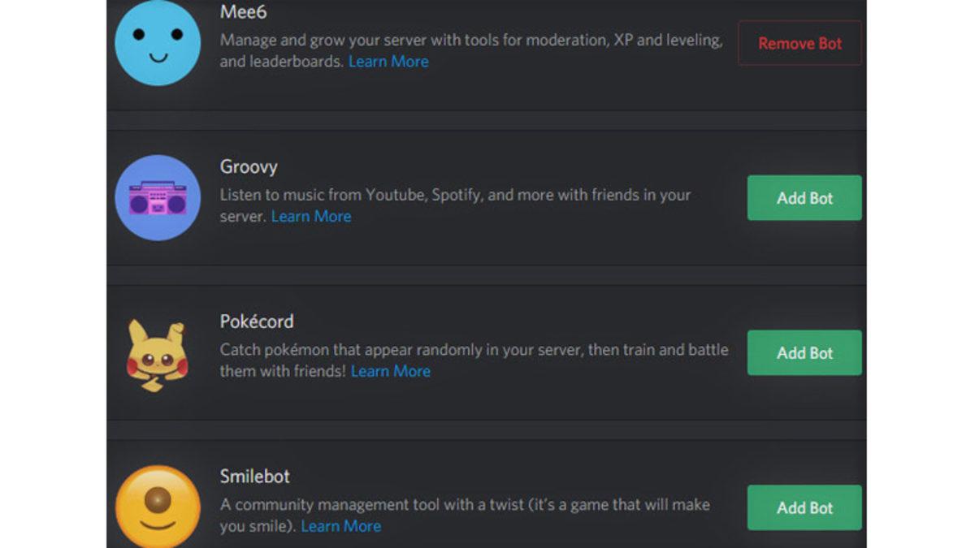This screenshot has height=548, width=975.
Task: Click the Pokécord Pikachu avatar
Action: 158,352
